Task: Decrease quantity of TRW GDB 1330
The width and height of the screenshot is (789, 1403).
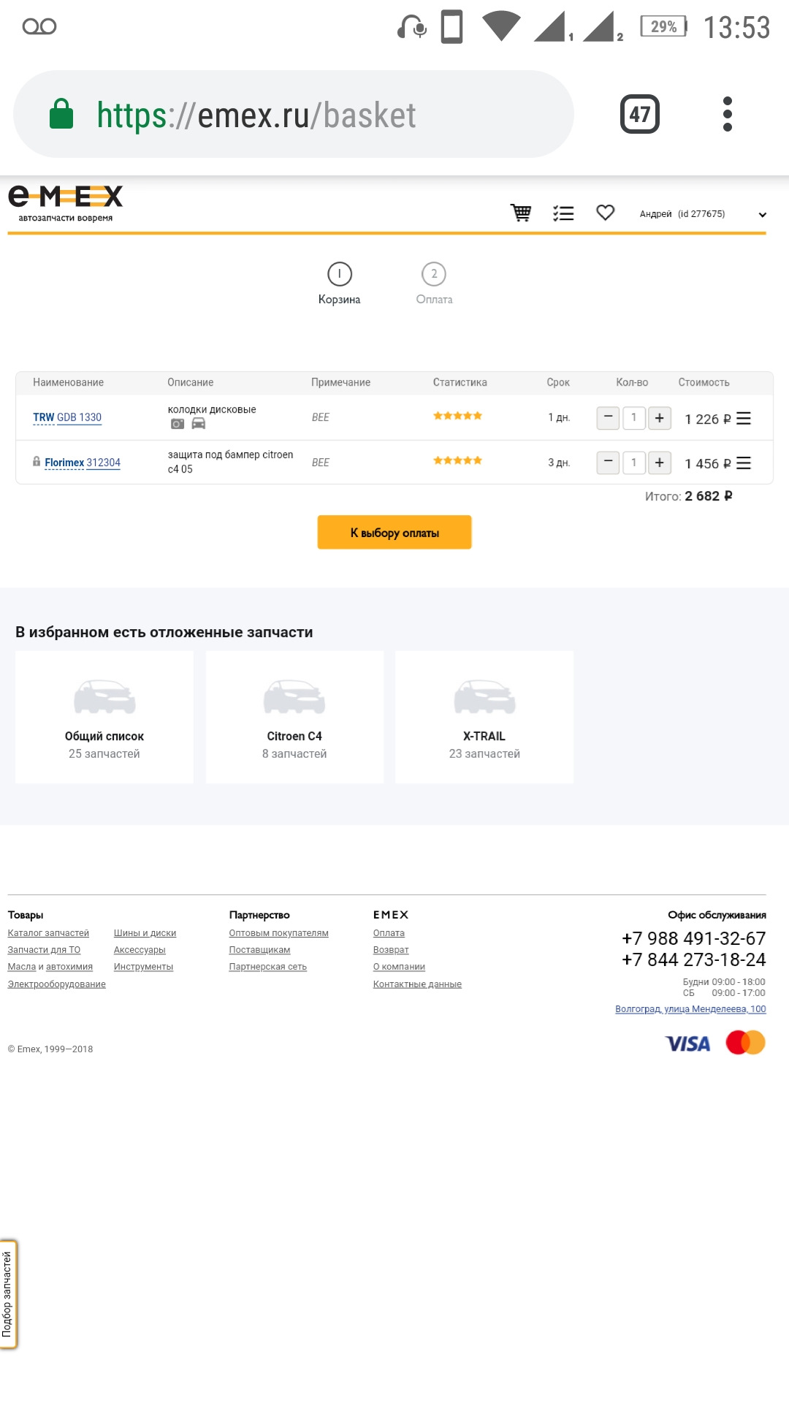Action: [x=608, y=418]
